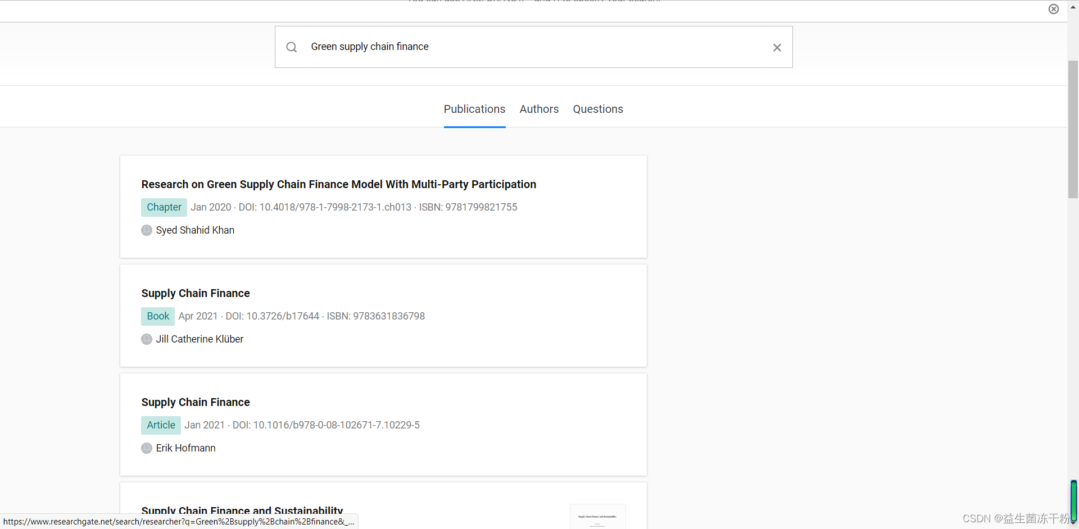View author Erik Hofmann
This screenshot has width=1079, height=529.
click(x=185, y=448)
